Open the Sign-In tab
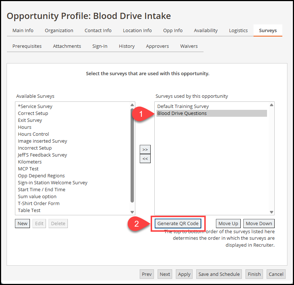Screen dimensions: 294x285 point(100,46)
